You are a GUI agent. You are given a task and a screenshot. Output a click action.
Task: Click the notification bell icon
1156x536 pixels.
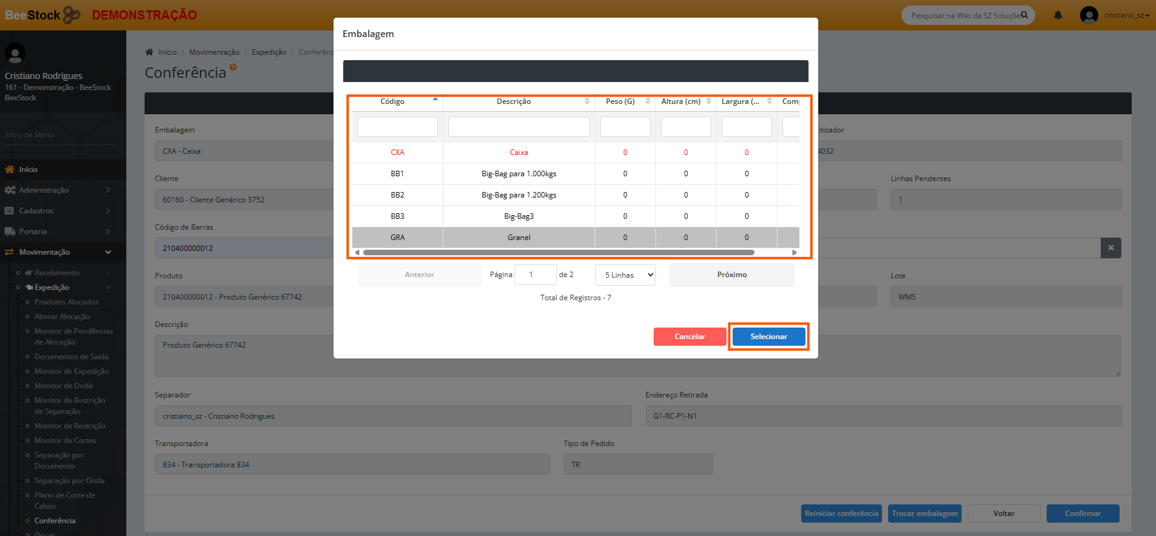click(x=1058, y=15)
